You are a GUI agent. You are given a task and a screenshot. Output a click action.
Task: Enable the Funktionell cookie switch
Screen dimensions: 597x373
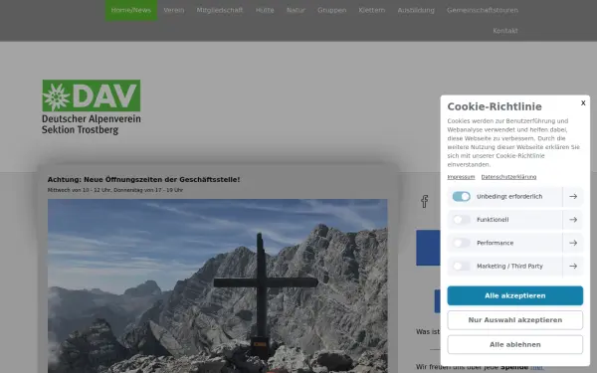point(461,220)
